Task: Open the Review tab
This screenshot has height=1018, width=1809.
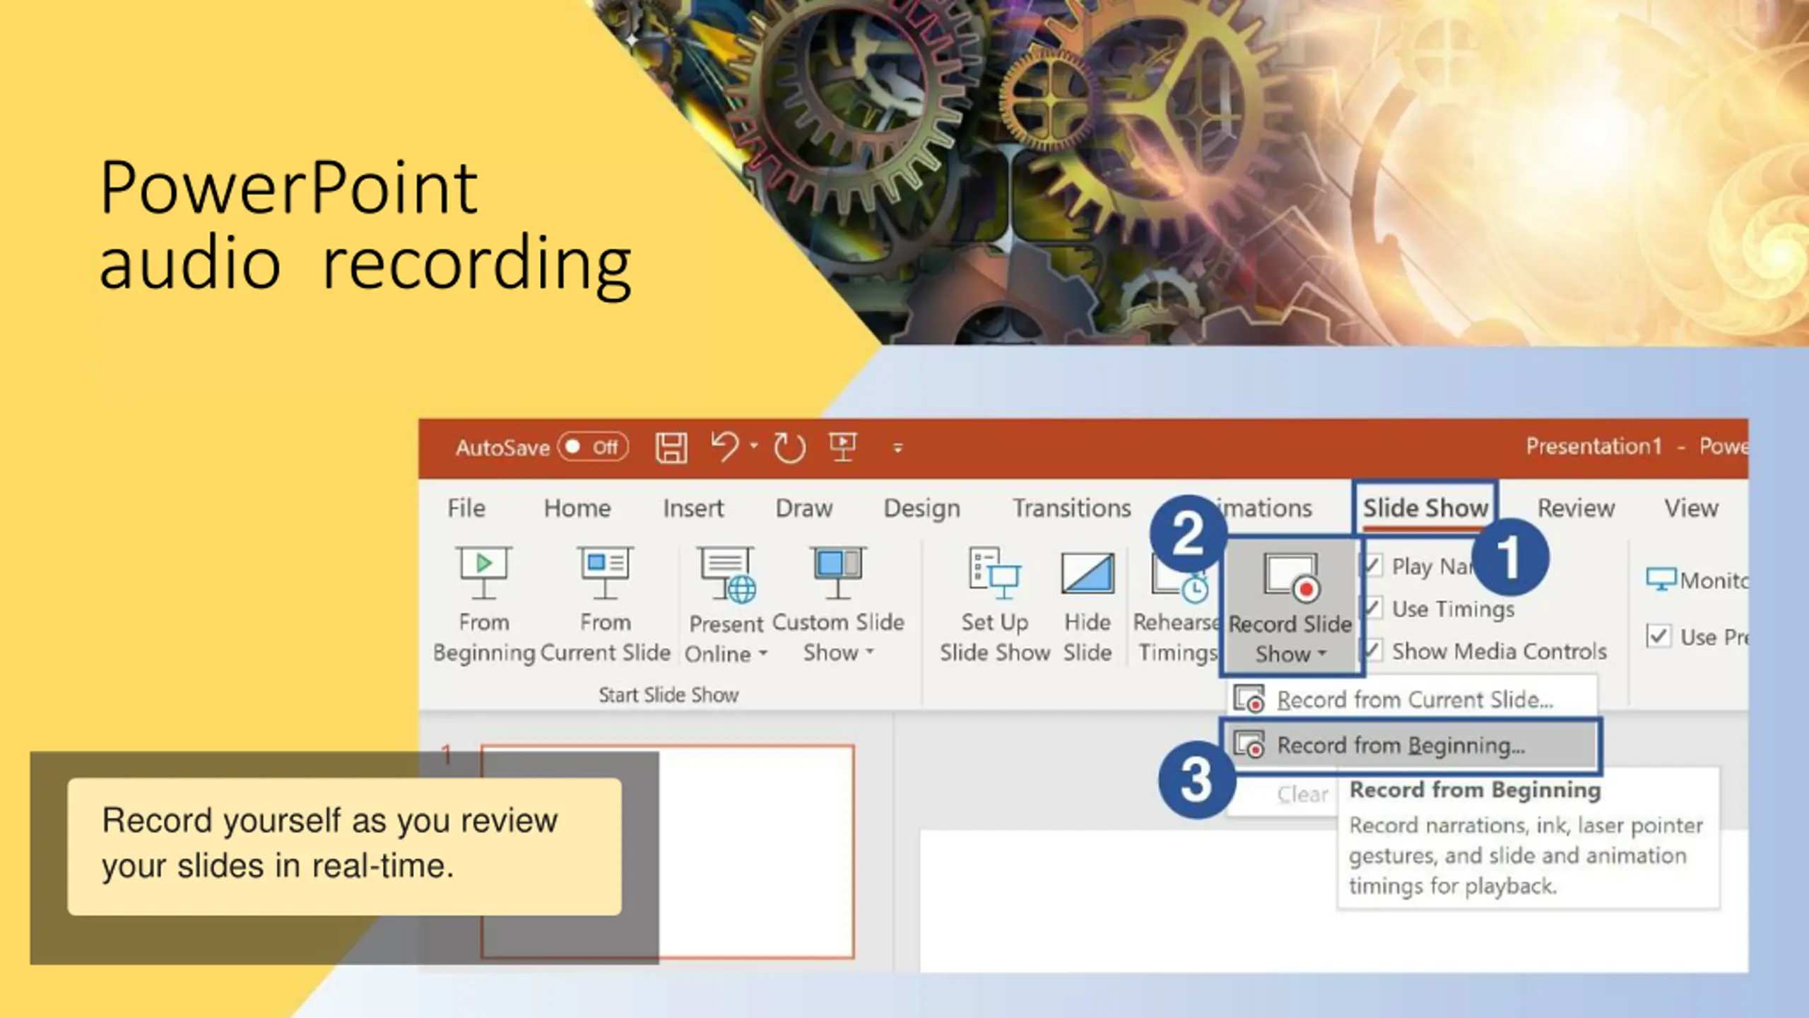Action: pos(1577,508)
